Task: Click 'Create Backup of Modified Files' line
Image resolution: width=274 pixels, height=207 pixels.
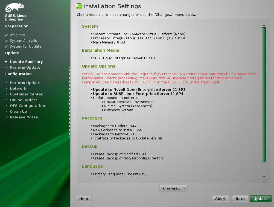Action: (x=119, y=154)
